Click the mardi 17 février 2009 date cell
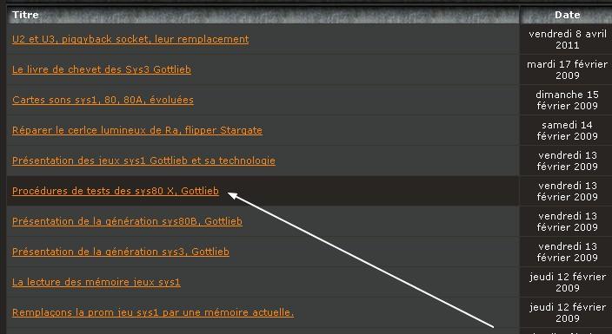 pos(567,69)
